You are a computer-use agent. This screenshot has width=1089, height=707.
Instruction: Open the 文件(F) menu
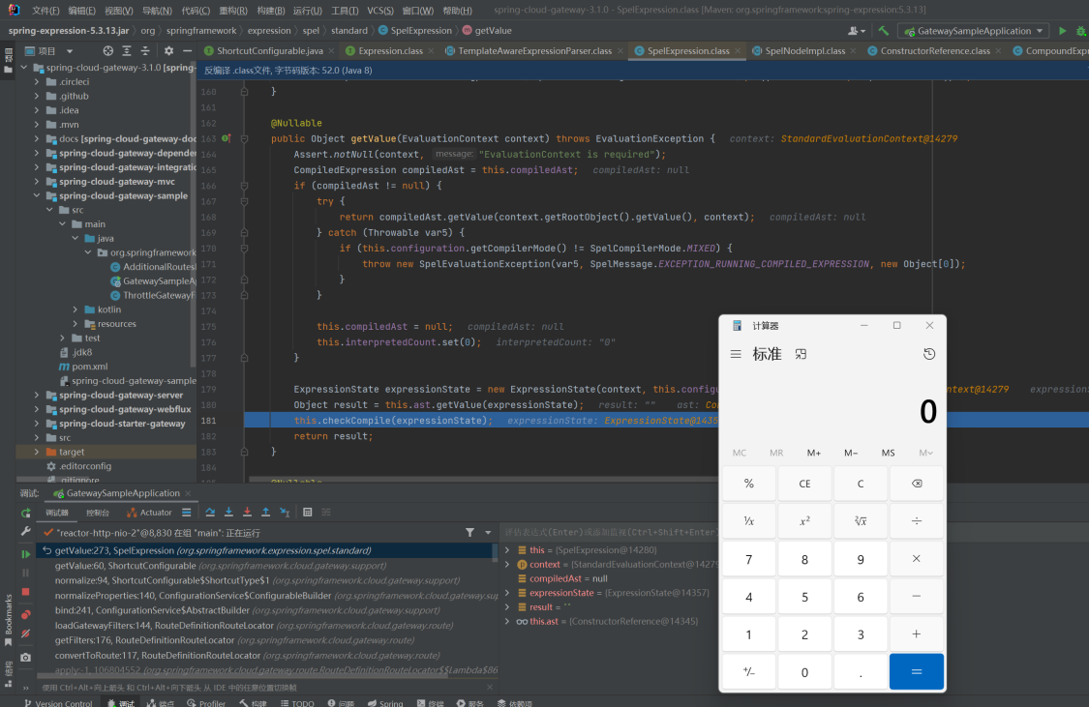(x=45, y=11)
